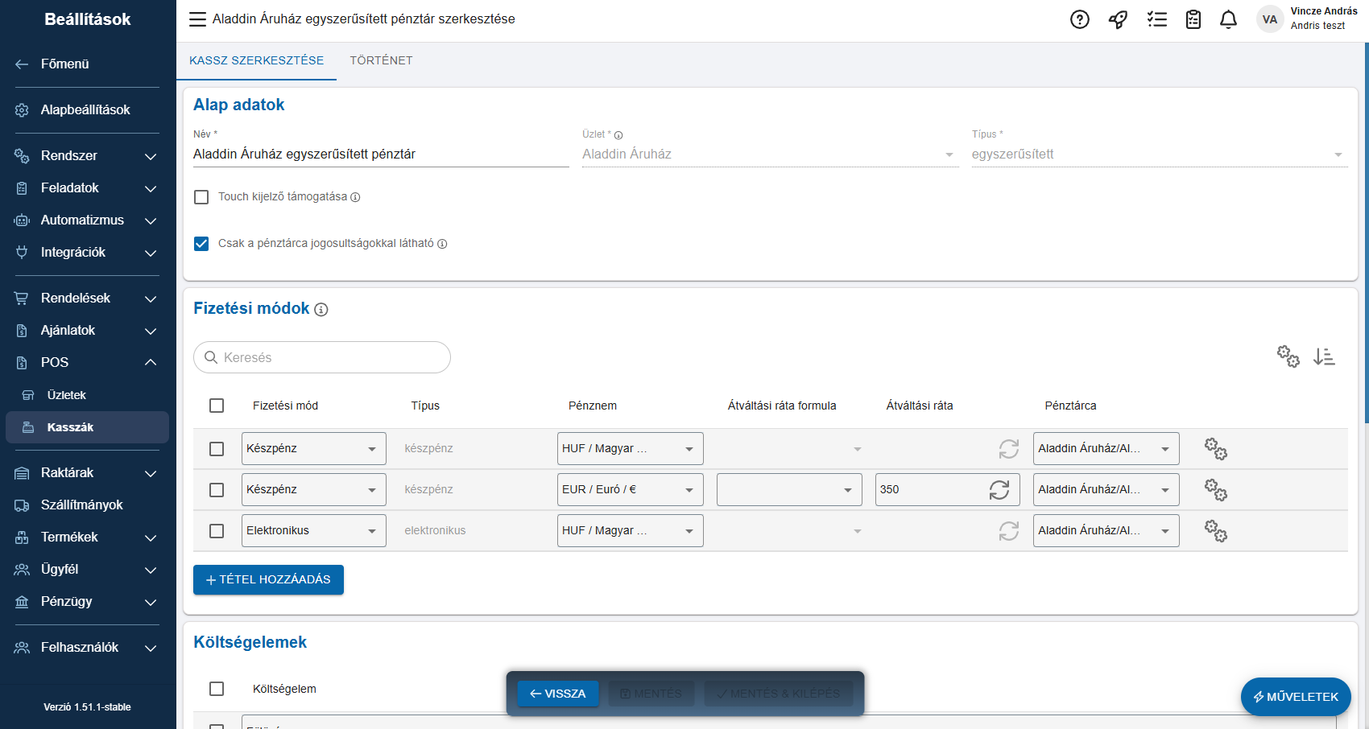
Task: Open currency dropdown showing EUR / Euró
Action: pyautogui.click(x=630, y=490)
